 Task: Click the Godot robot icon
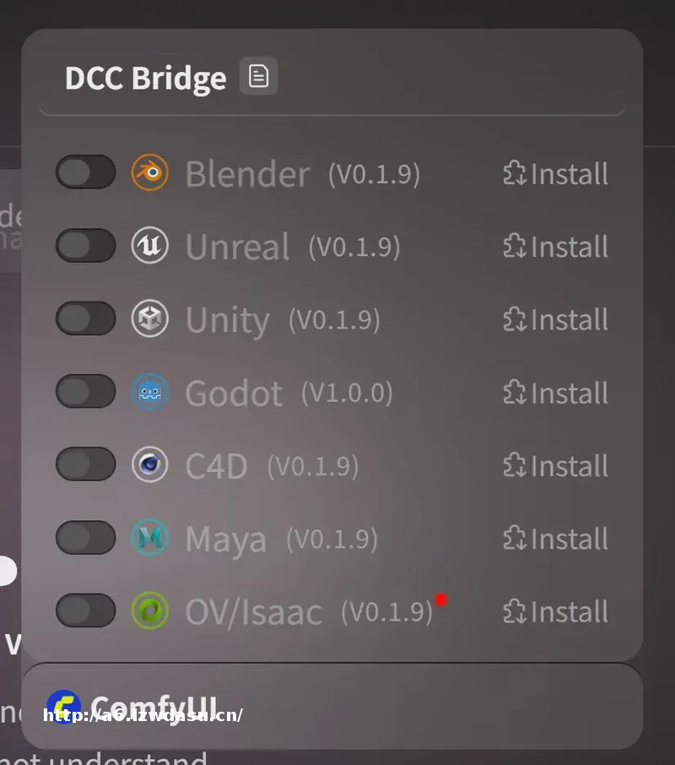click(x=149, y=392)
